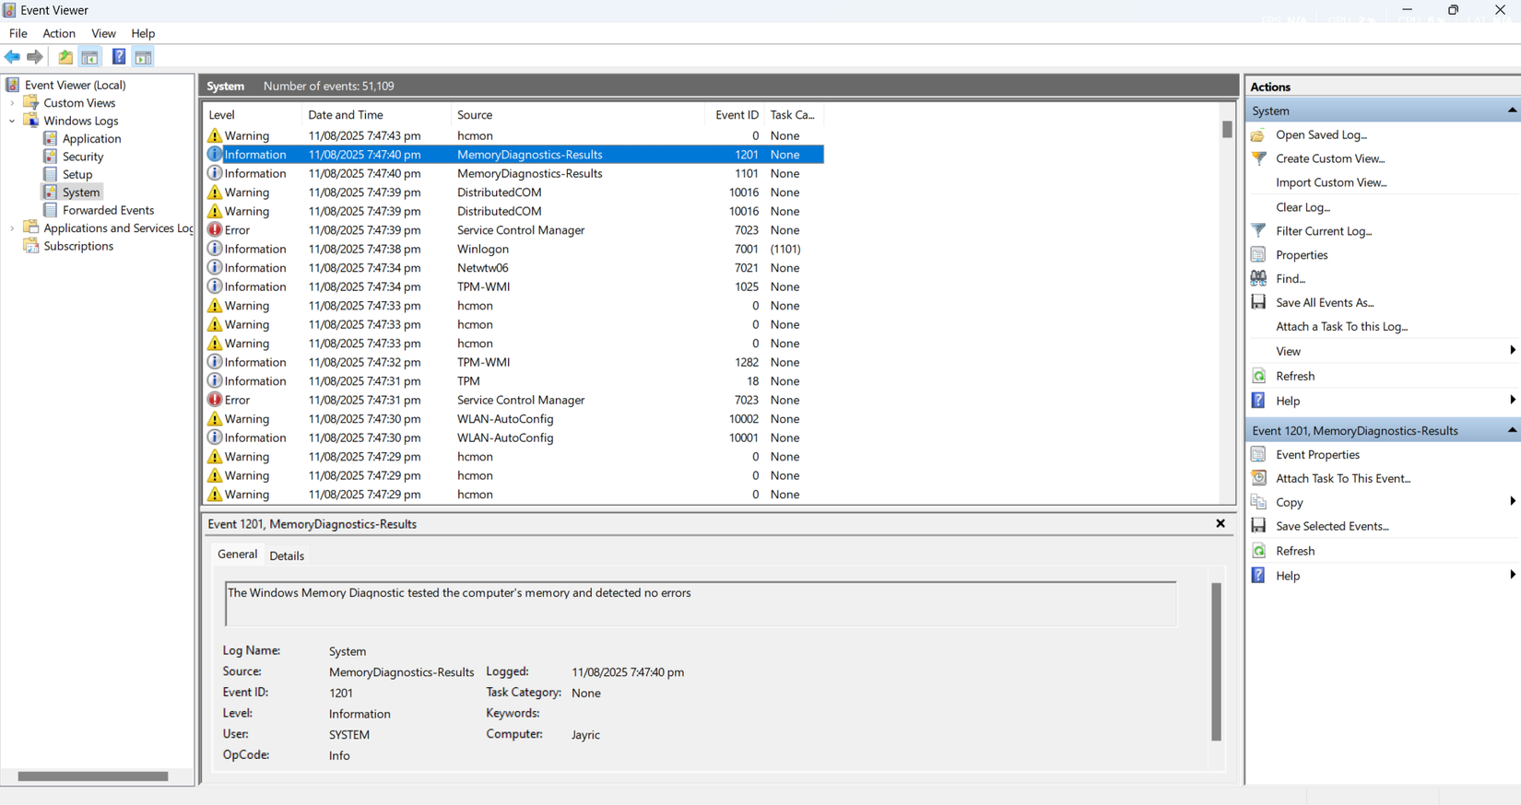Click the Open Saved Log folder icon
This screenshot has height=805, width=1521.
click(x=1258, y=134)
